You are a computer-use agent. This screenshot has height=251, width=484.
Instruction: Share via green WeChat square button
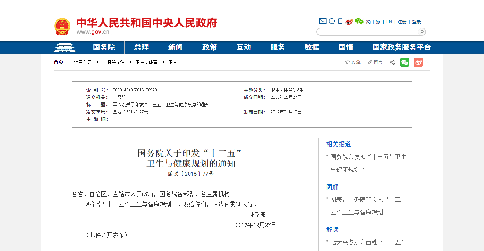(x=405, y=62)
